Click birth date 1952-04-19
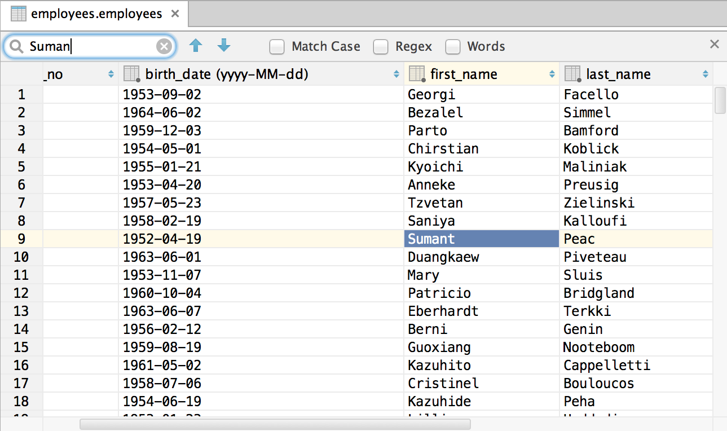Screen dimensions: 727x431 click(x=162, y=239)
